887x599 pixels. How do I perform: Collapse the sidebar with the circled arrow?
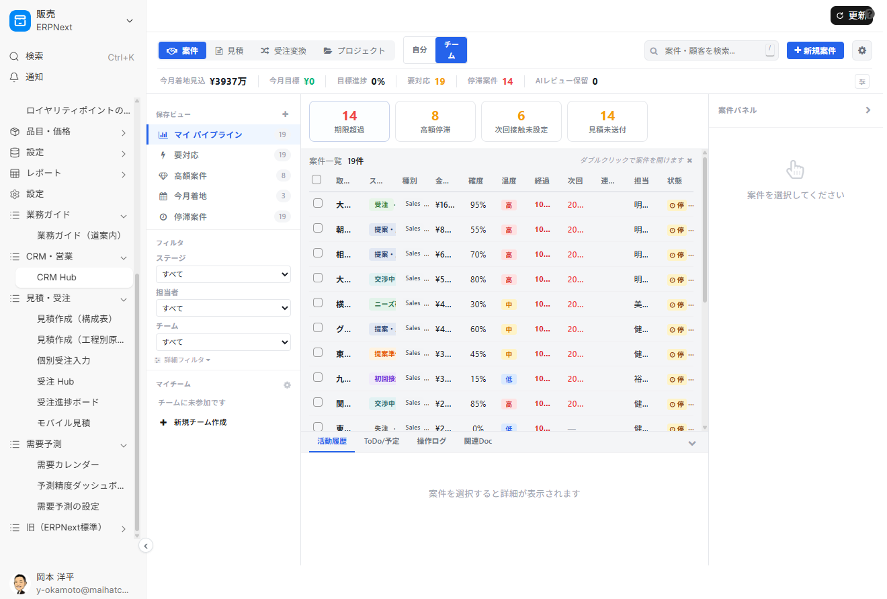pos(145,546)
